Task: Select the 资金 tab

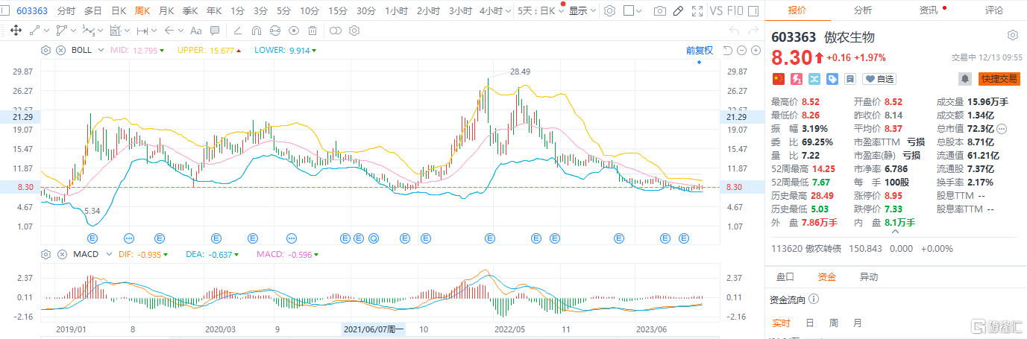Action: tap(826, 277)
